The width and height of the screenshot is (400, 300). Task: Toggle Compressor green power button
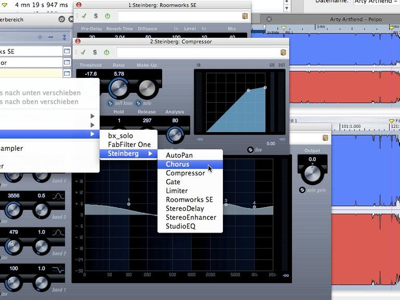(106, 52)
